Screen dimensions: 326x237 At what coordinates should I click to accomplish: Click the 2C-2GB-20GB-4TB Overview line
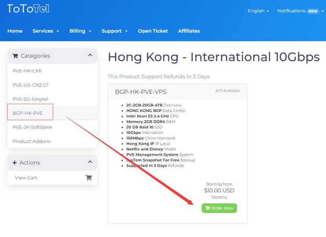tap(154, 105)
